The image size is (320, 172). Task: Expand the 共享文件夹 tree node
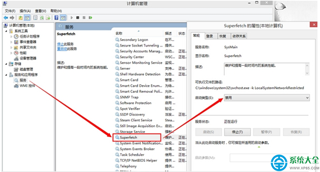[x=11, y=48]
